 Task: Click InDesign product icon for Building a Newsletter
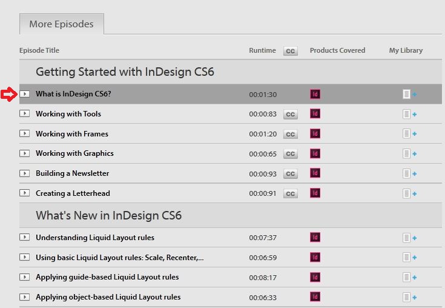point(315,173)
